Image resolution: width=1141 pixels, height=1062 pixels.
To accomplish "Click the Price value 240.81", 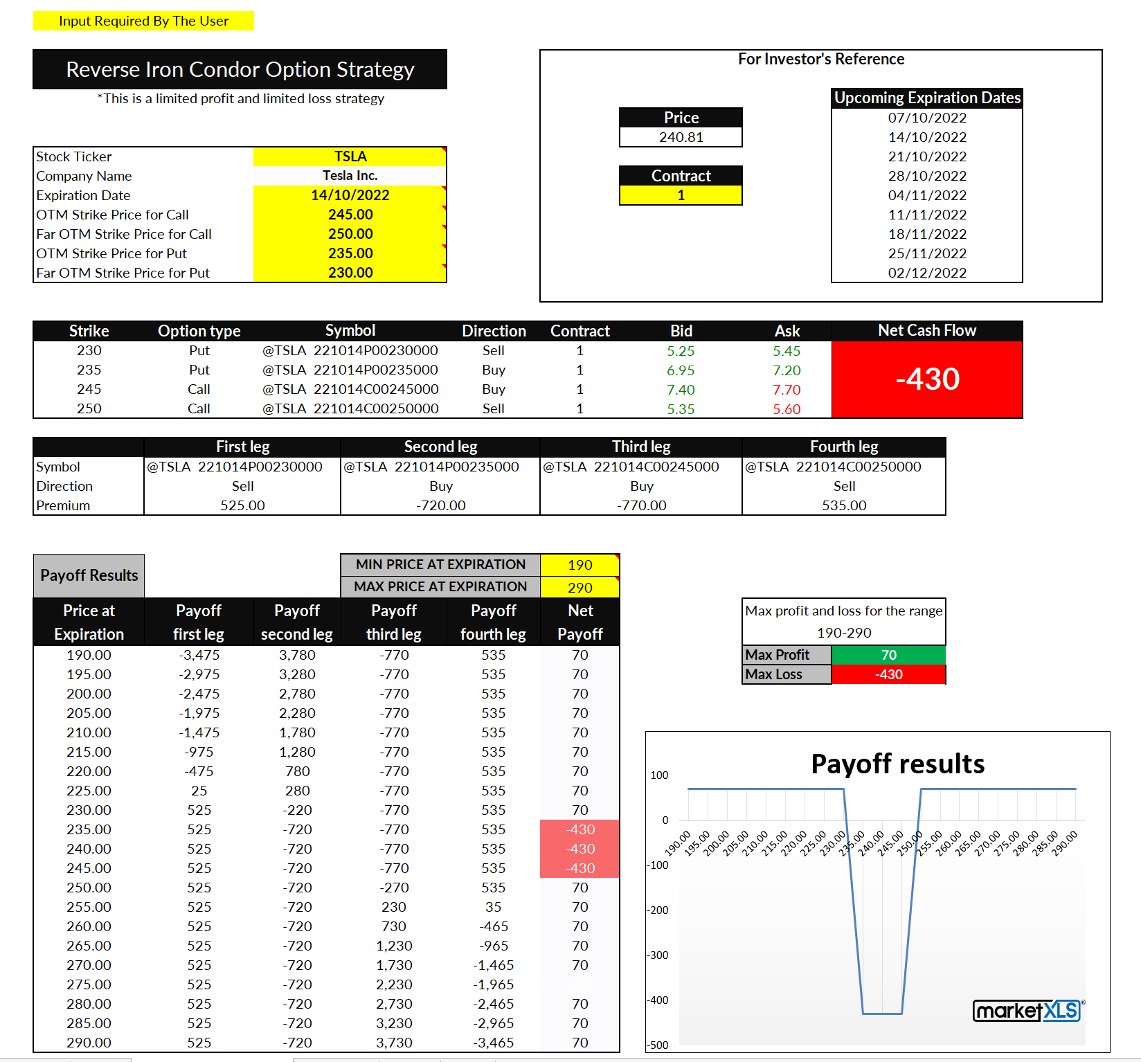I will [x=681, y=137].
